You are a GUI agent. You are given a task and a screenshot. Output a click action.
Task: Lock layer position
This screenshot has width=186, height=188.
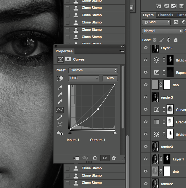click(x=168, y=40)
